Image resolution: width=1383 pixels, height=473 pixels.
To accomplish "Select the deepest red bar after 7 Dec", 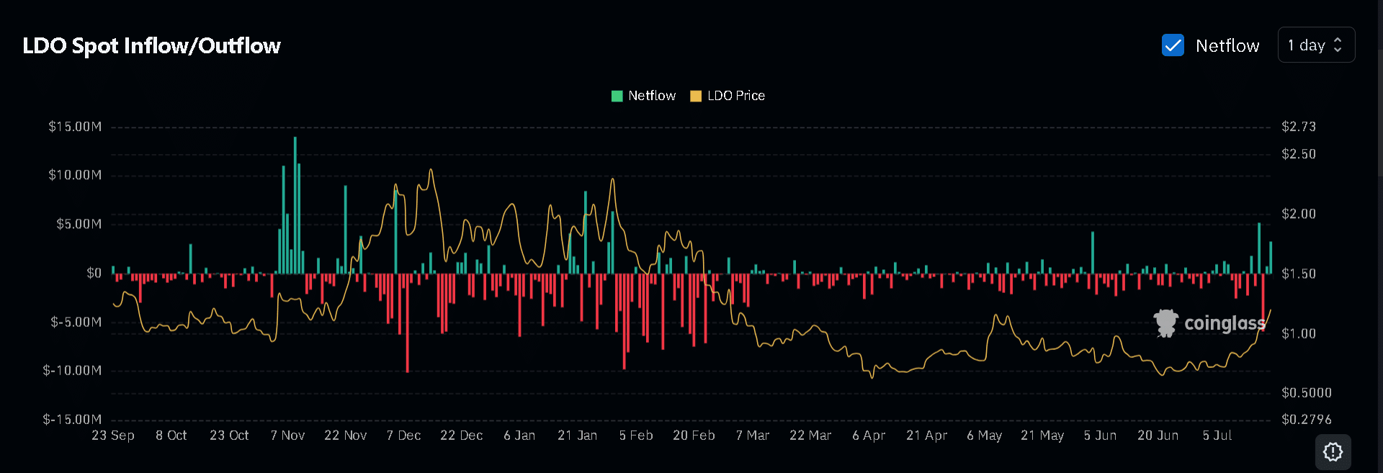I will pos(407,323).
